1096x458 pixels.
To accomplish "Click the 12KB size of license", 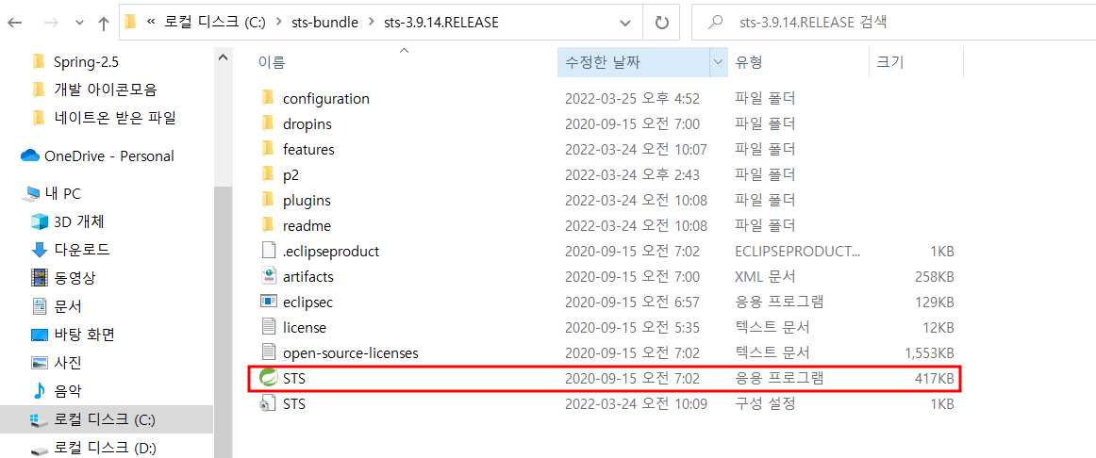I will (938, 327).
